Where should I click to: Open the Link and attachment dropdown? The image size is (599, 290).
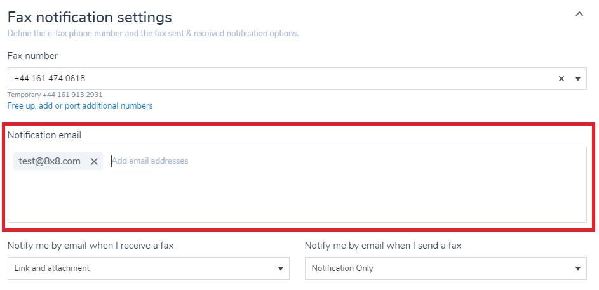tap(148, 268)
